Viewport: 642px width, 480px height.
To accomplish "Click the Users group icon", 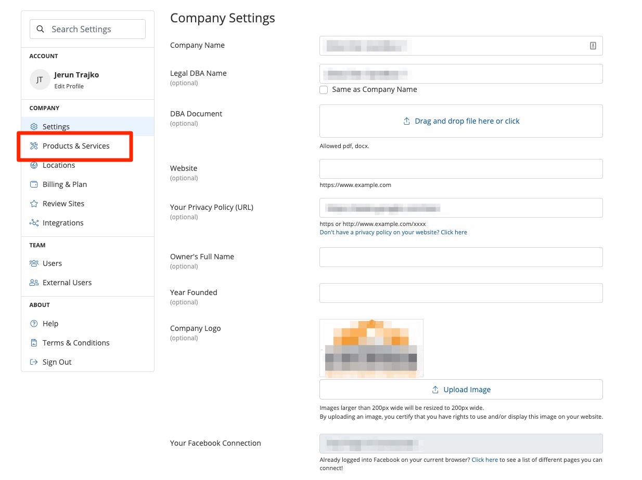I will [34, 263].
